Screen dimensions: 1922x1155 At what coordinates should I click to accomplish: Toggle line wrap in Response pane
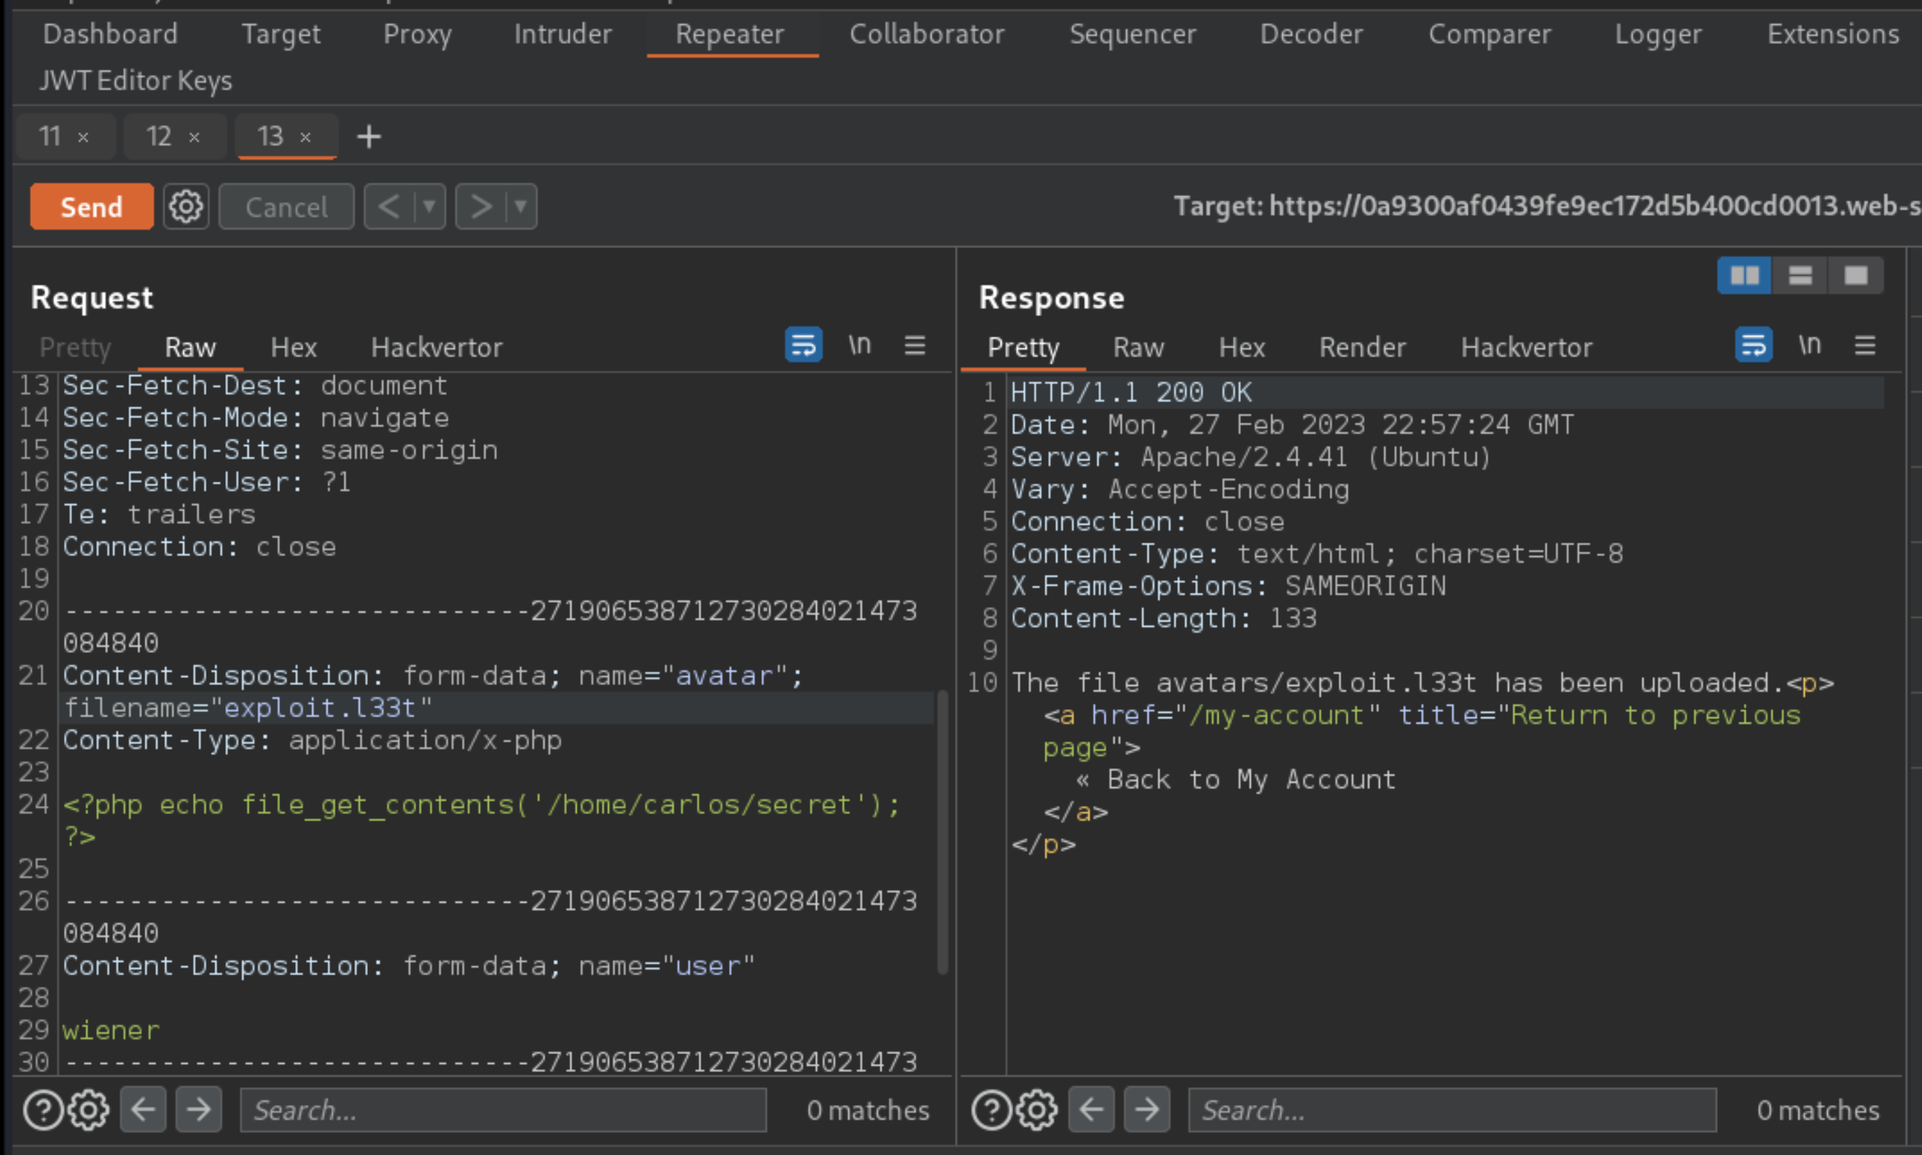pyautogui.click(x=1753, y=345)
